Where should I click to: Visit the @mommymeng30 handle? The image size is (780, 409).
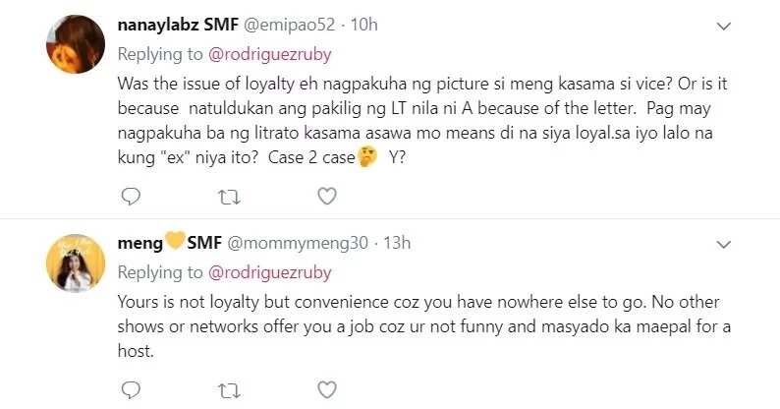[x=298, y=243]
